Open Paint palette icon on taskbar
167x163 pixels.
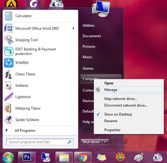pos(139,157)
